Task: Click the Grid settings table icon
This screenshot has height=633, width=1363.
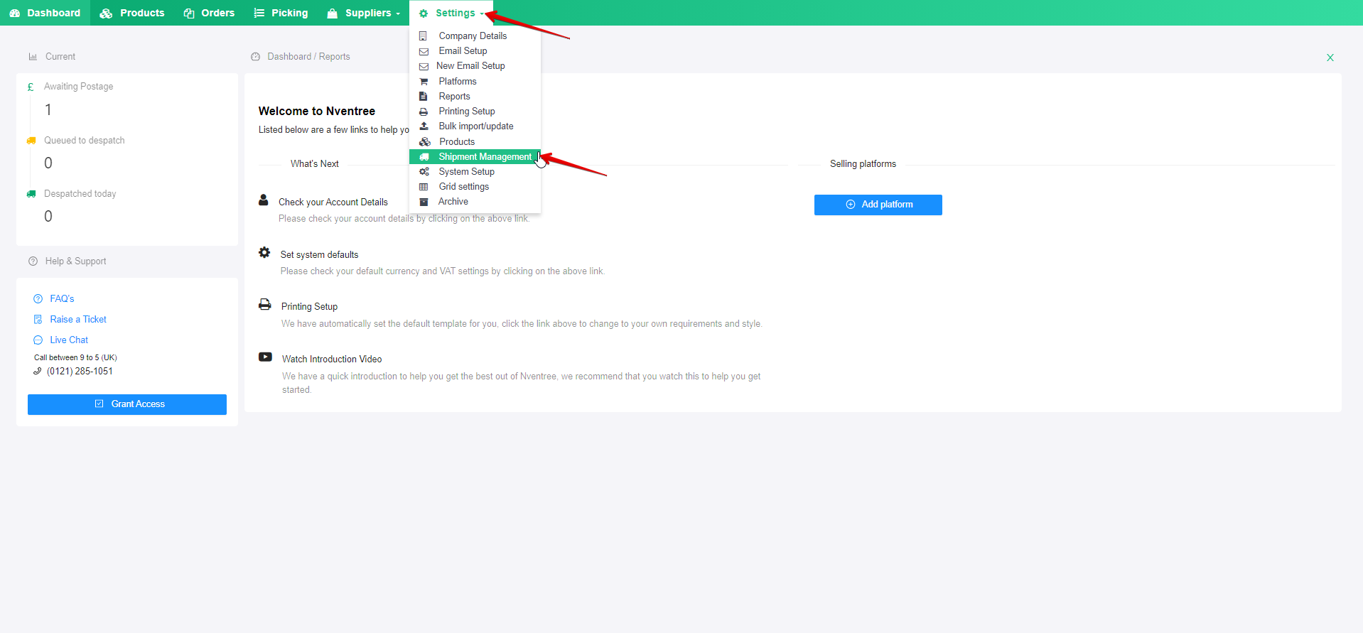Action: point(424,187)
